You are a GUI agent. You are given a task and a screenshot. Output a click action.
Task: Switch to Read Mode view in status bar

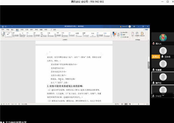click(122, 104)
